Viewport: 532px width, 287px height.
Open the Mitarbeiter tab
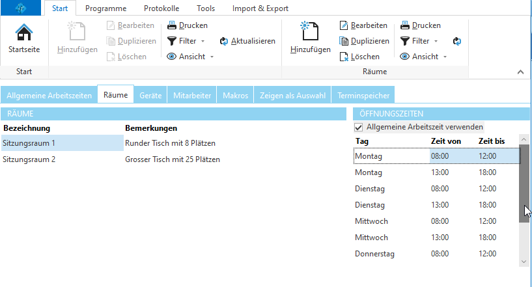(192, 95)
